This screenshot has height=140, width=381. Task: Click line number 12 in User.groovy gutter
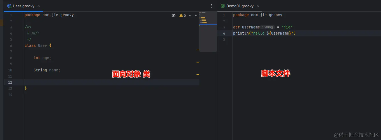(10, 82)
